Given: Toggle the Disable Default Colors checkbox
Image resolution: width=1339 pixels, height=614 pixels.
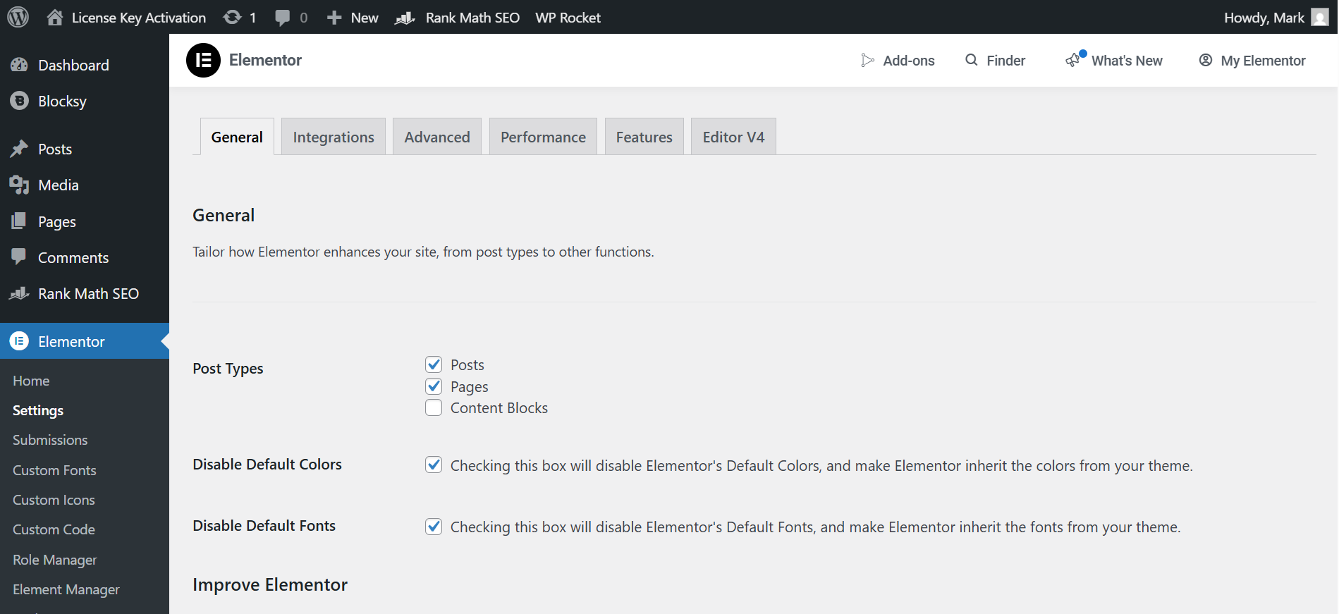Looking at the screenshot, I should pyautogui.click(x=434, y=465).
